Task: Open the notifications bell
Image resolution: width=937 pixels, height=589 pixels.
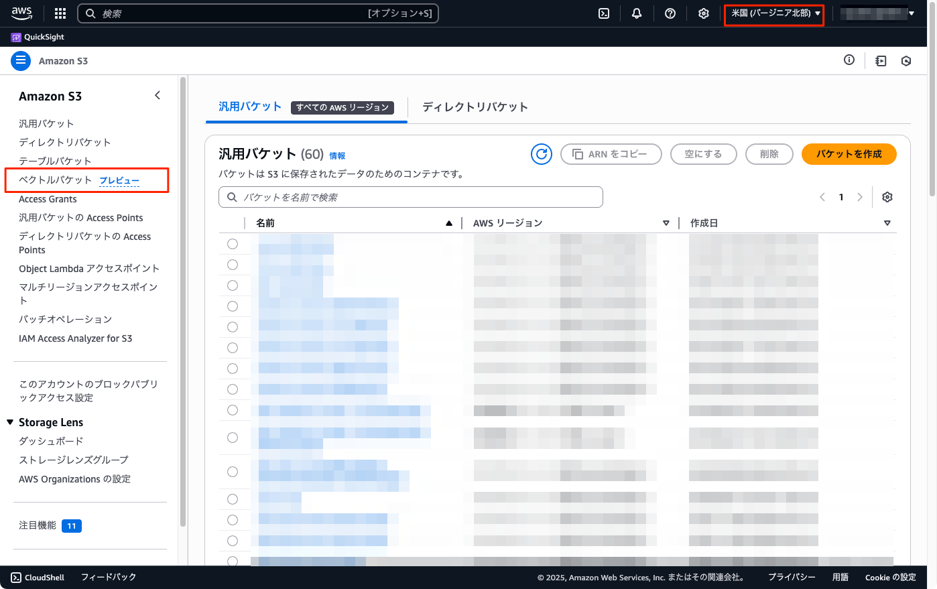Action: tap(637, 13)
